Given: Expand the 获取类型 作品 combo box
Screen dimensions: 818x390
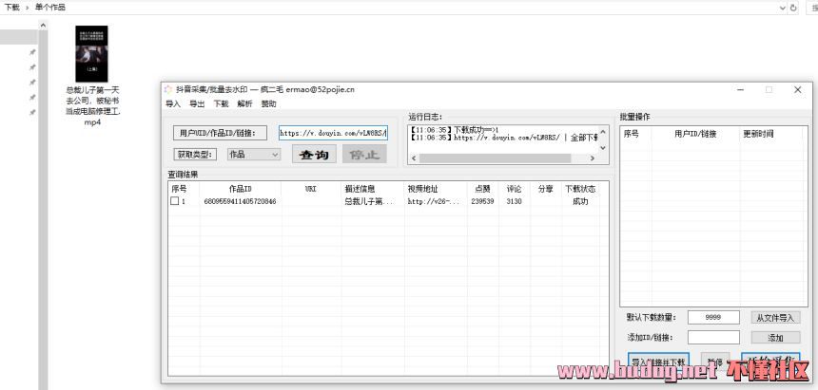Looking at the screenshot, I should pyautogui.click(x=275, y=154).
